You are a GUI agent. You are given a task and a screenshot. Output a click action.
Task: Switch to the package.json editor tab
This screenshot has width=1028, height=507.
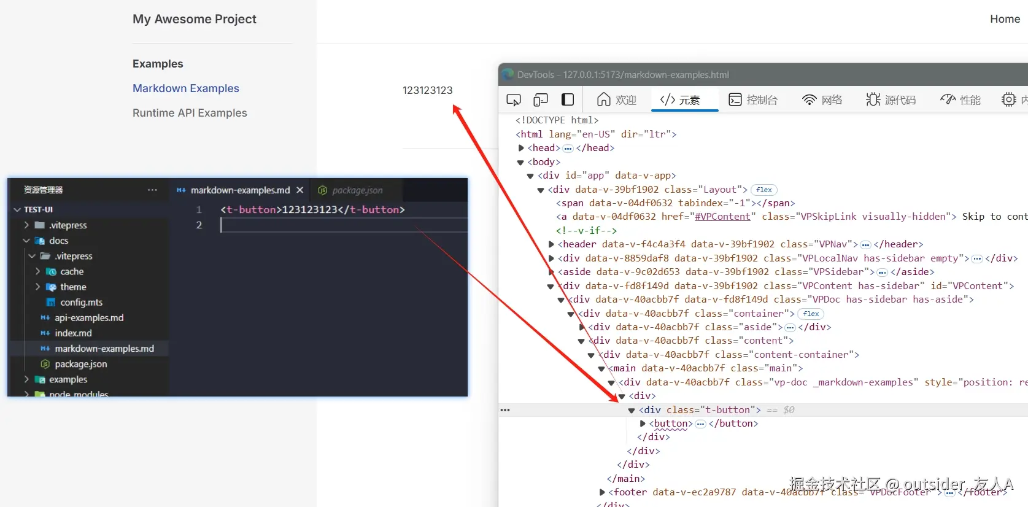pyautogui.click(x=357, y=190)
